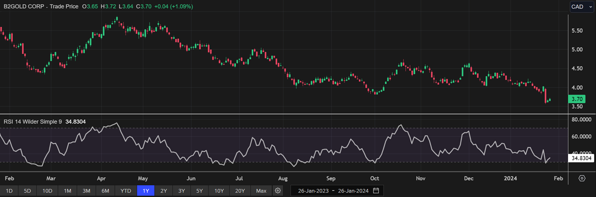Select the 5D time range

[27, 191]
